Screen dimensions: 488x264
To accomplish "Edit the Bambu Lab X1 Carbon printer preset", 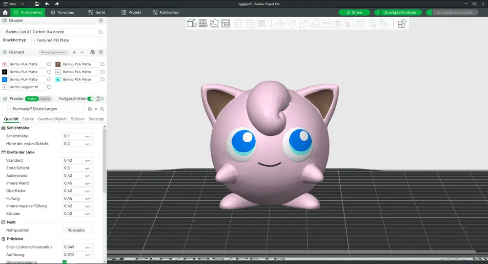I will click(x=101, y=32).
